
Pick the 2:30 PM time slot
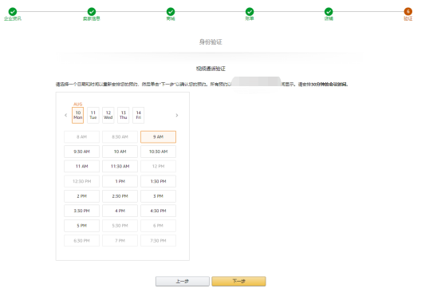(x=120, y=196)
